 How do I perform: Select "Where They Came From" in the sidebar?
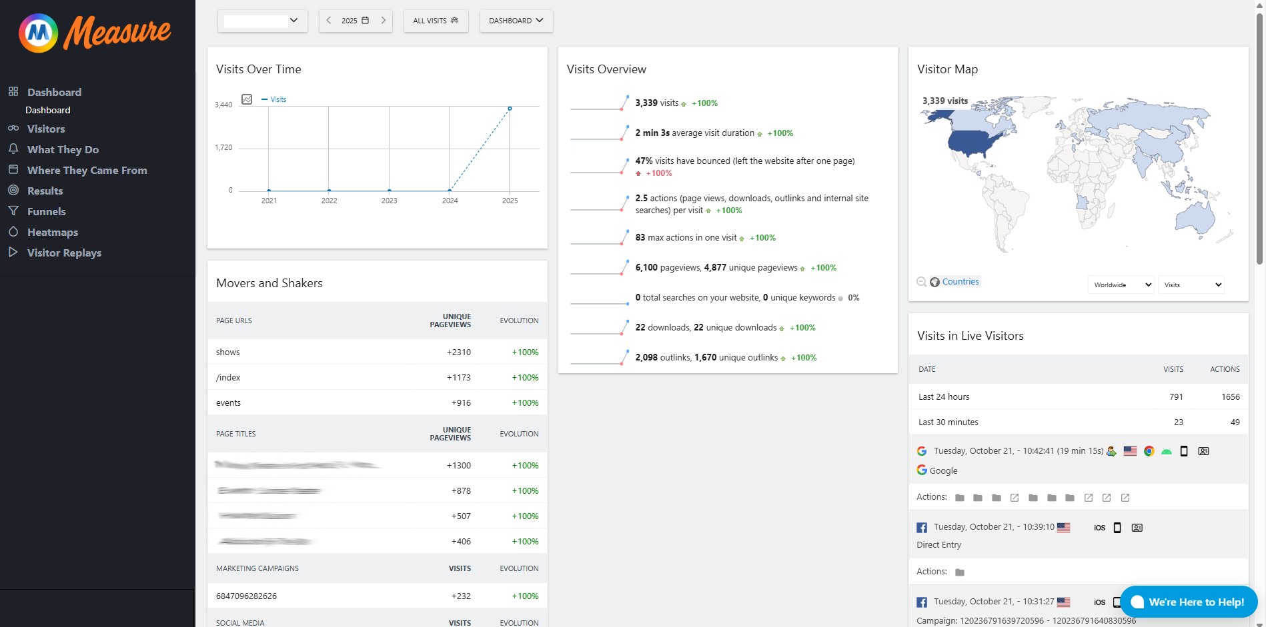(x=87, y=170)
